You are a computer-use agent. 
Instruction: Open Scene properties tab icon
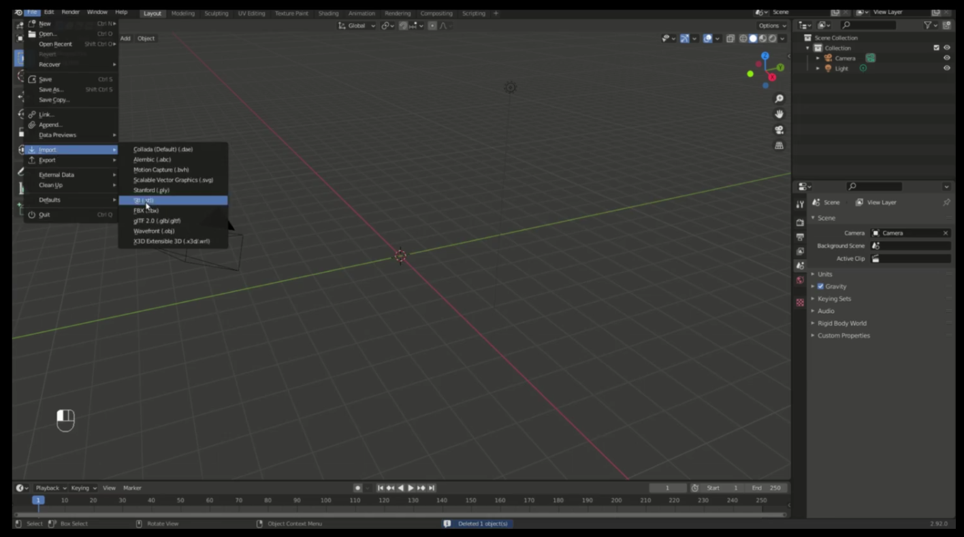(800, 265)
